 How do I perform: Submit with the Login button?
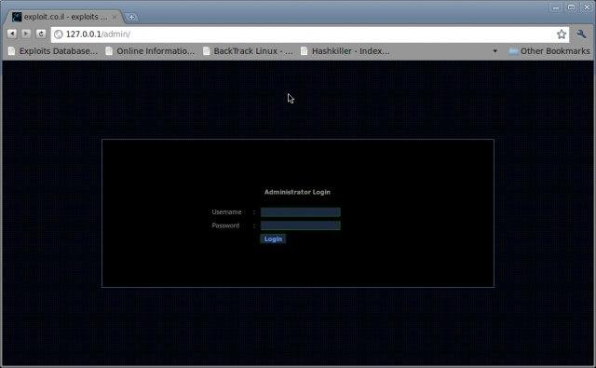click(273, 239)
